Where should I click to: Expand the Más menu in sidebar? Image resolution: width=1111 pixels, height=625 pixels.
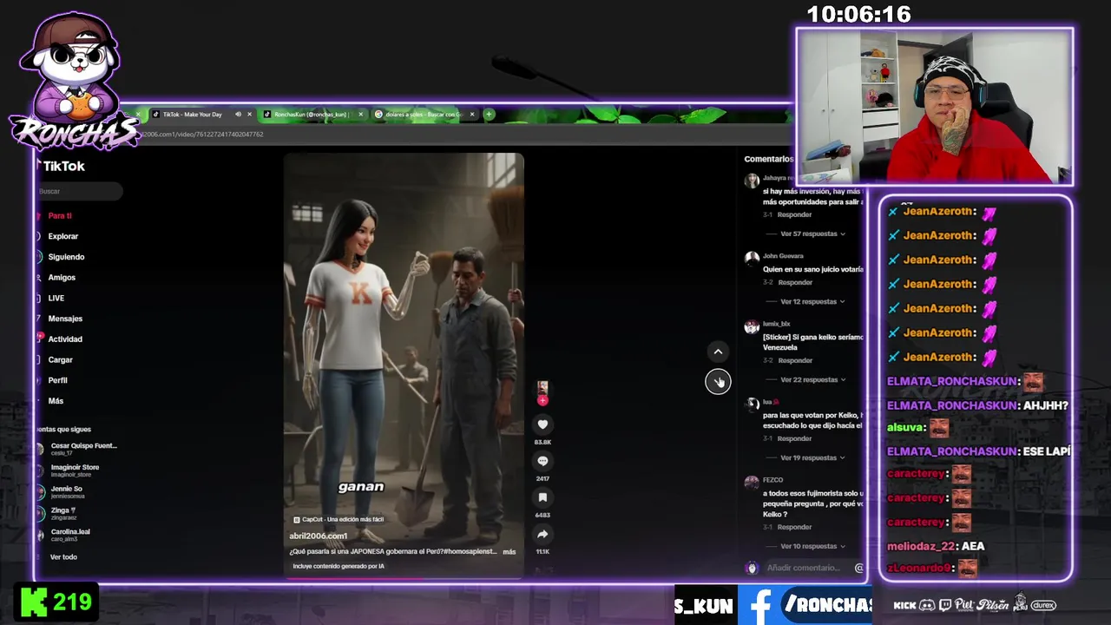[x=56, y=401]
